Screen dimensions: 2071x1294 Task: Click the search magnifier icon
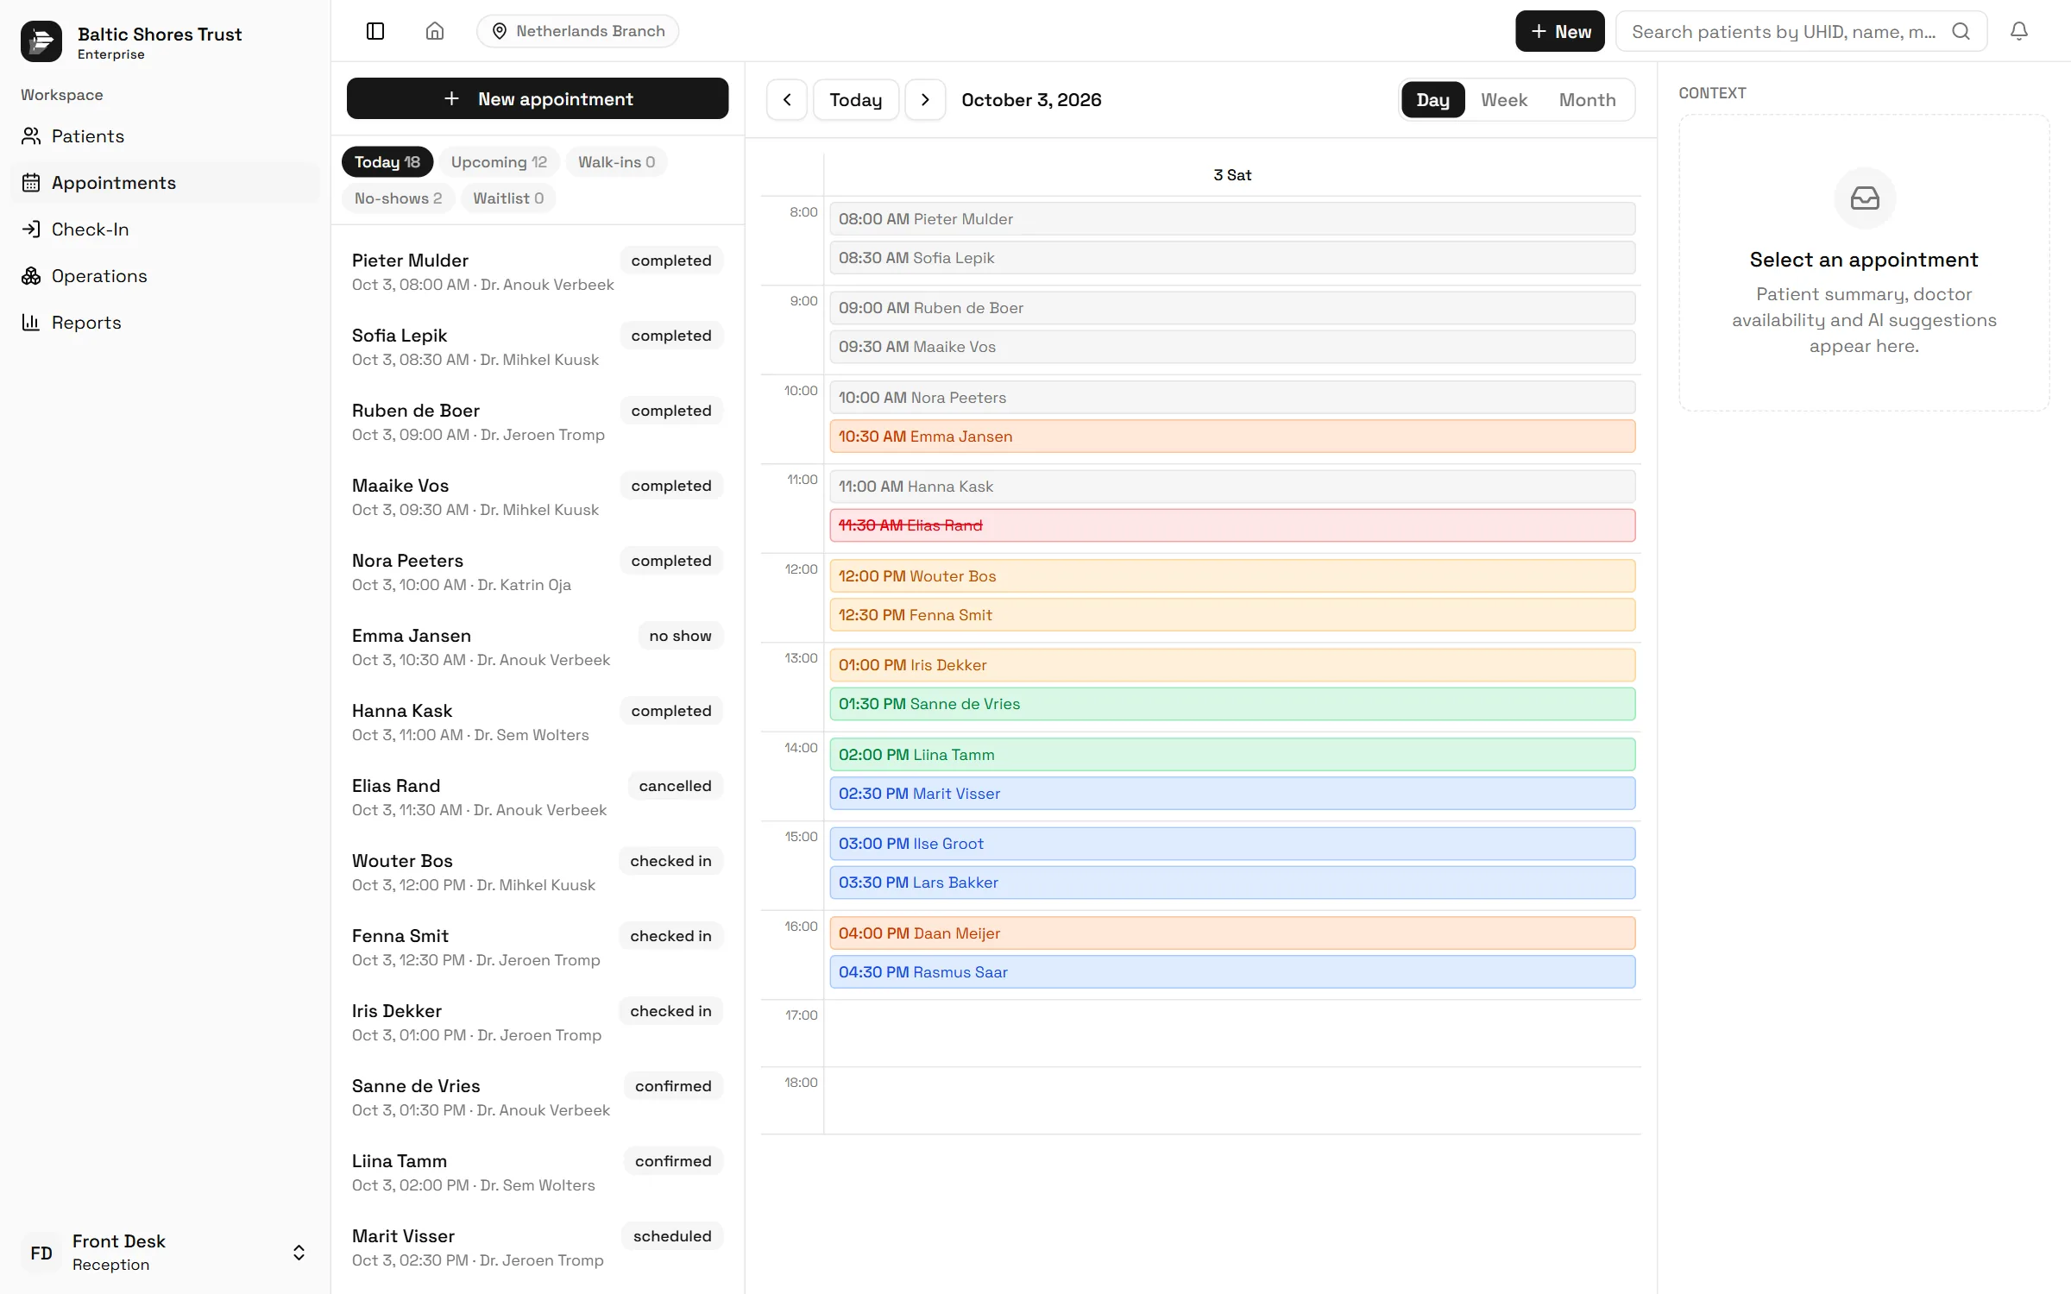click(x=1961, y=31)
